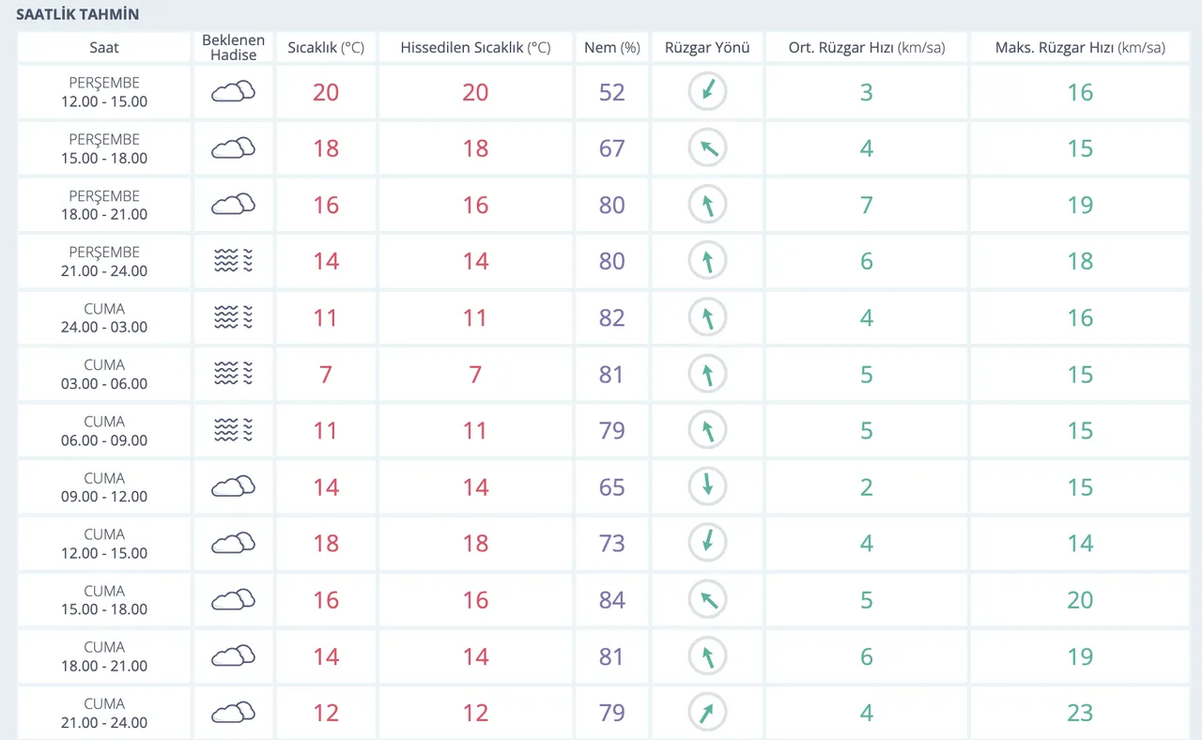Click wind direction arrow for Perşembe 15.00 - 18.00

click(707, 148)
